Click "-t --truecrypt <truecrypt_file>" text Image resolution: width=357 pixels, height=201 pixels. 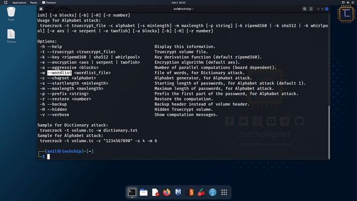(x=78, y=52)
